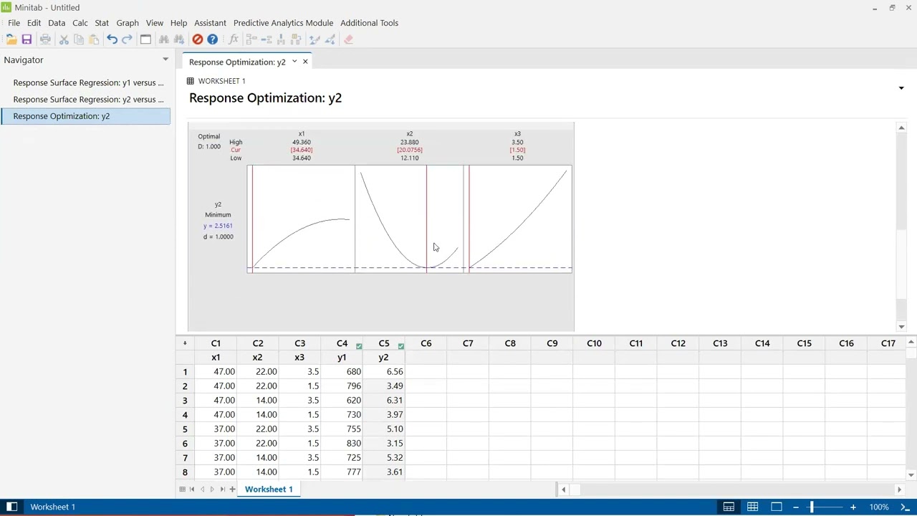917x516 pixels.
Task: Undo the last action
Action: pyautogui.click(x=112, y=39)
